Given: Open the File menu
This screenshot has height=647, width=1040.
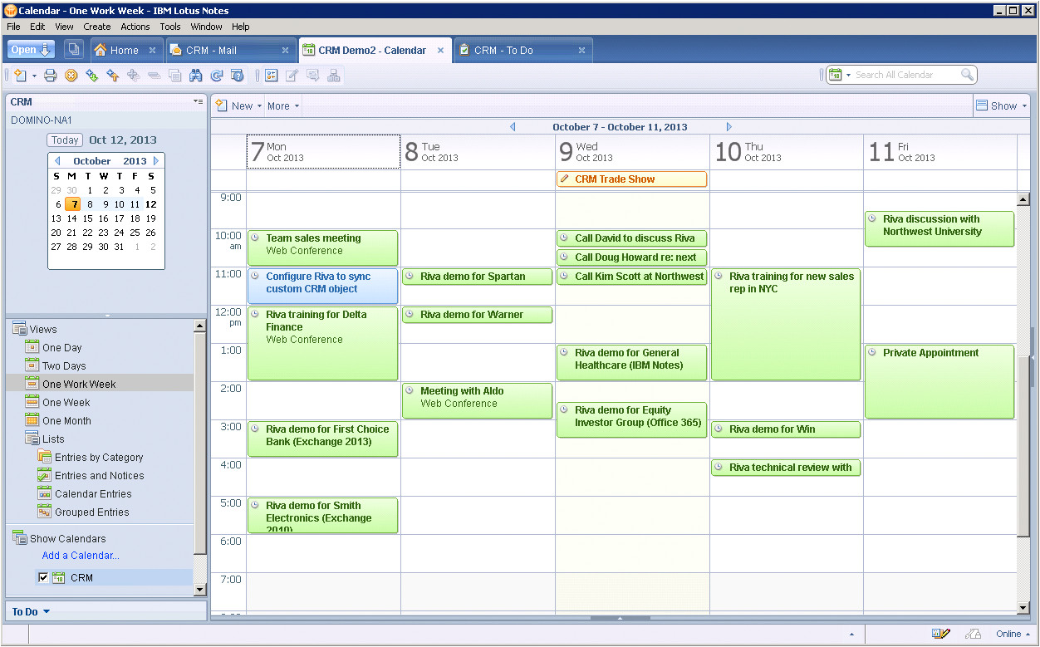Looking at the screenshot, I should (x=13, y=27).
